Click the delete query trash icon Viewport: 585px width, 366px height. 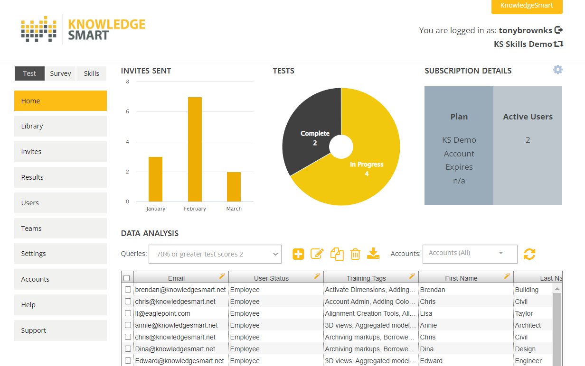(355, 254)
